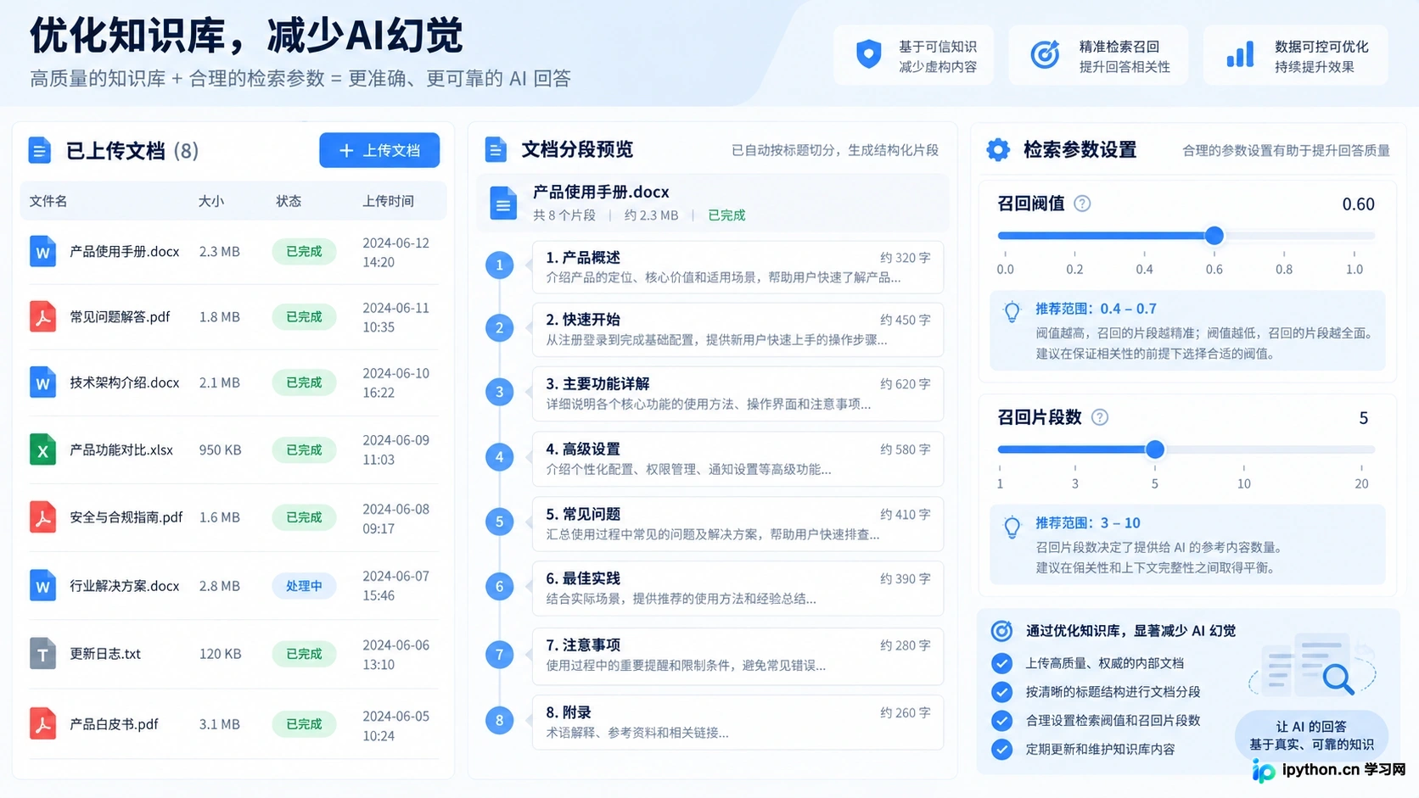Select the file name 常见问题解答.pdf
Viewport: 1419px width, 798px height.
120,316
